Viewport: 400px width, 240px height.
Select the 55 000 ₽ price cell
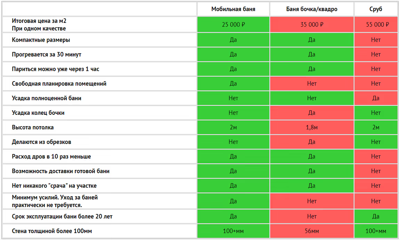(376, 25)
